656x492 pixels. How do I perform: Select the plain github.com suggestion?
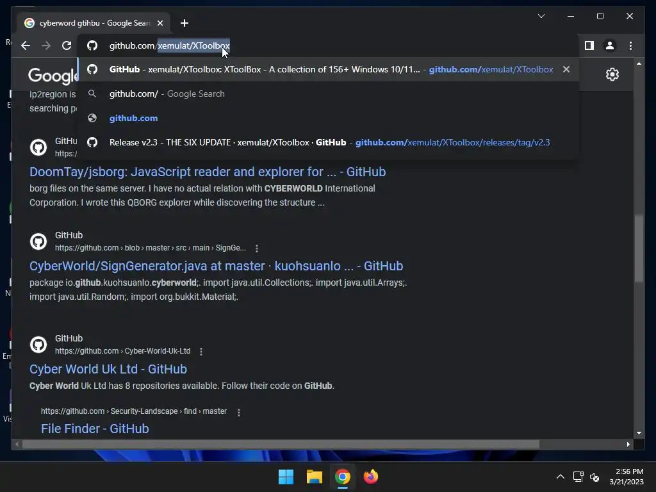[329, 118]
